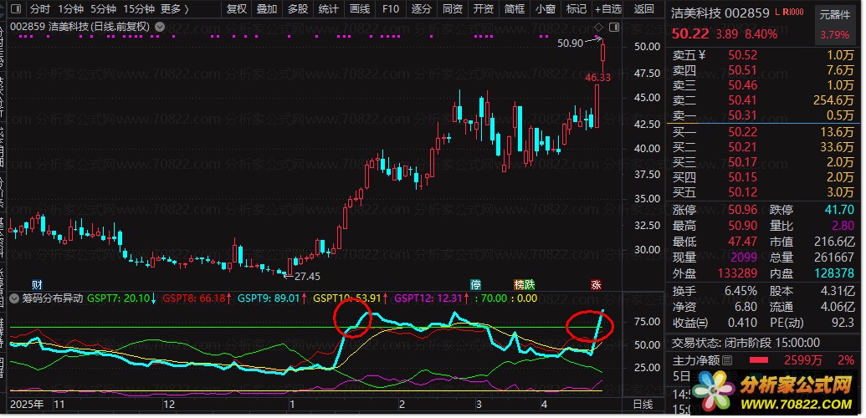Open the 复权 adjustment option
Viewport: 866px width, 418px height.
237,9
